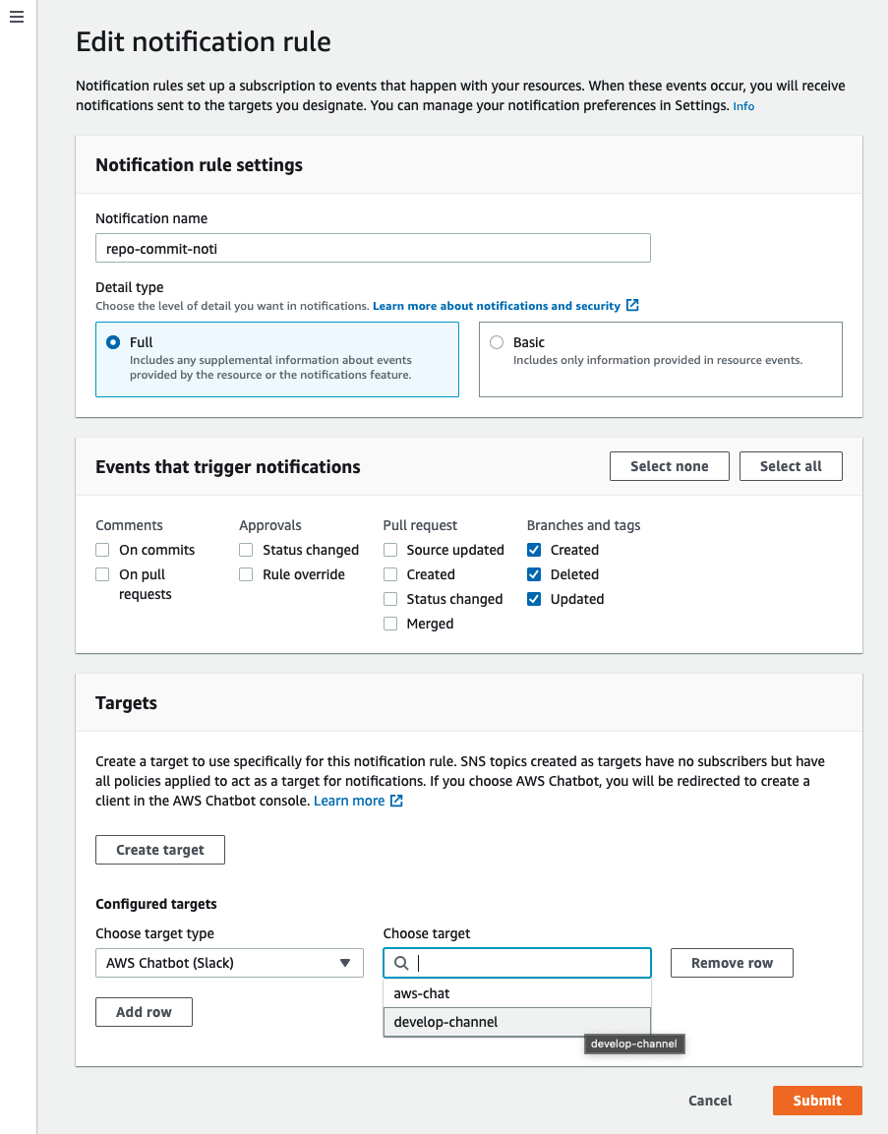This screenshot has width=888, height=1134.
Task: Uncheck Branches and tags Deleted
Action: [534, 574]
